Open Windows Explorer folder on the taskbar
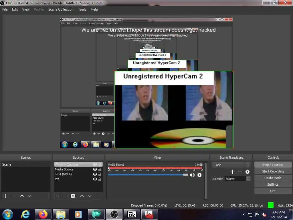 pos(61,214)
